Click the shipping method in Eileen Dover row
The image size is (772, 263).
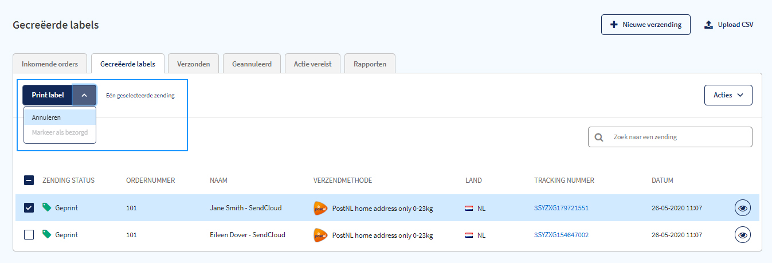click(x=382, y=235)
